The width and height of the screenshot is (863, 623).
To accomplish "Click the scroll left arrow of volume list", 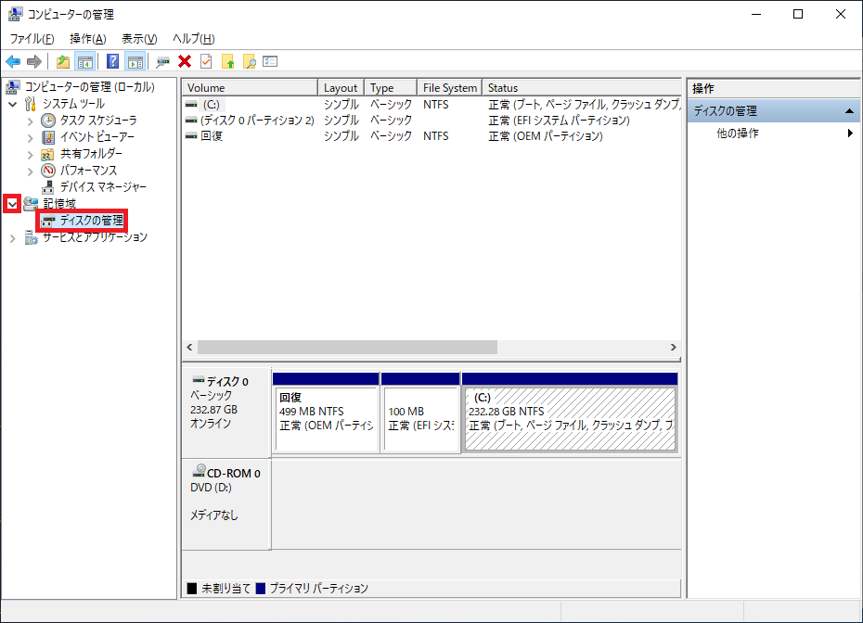I will pos(190,348).
